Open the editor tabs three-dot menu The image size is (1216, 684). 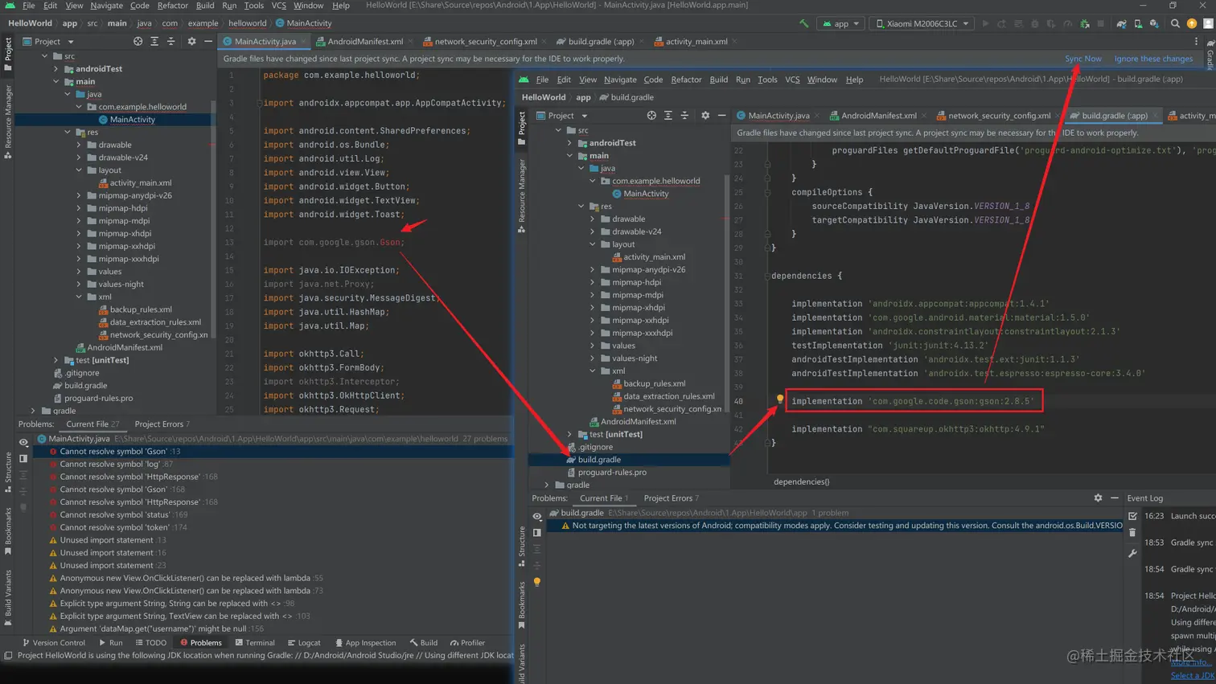1196,41
